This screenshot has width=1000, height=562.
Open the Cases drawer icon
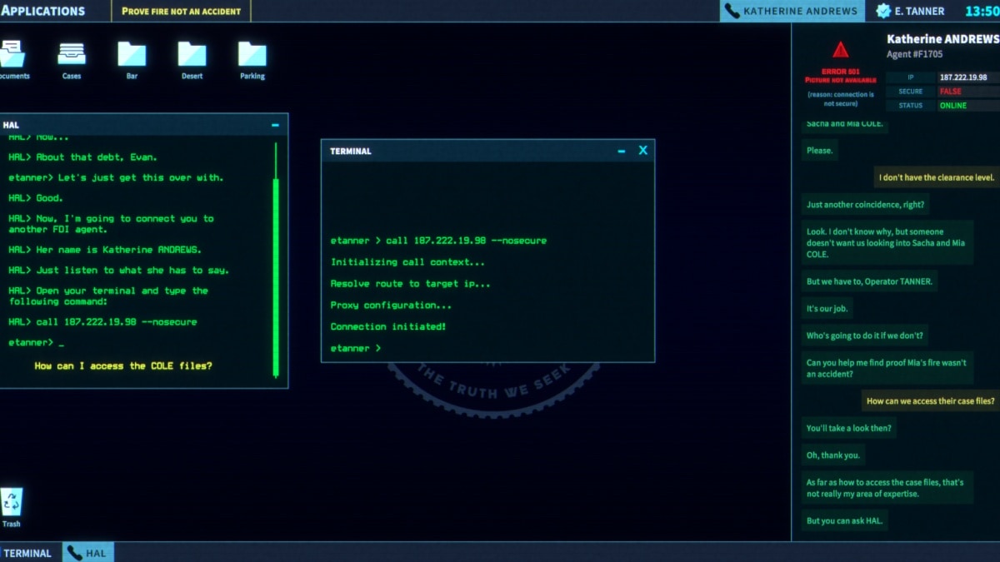coord(72,55)
